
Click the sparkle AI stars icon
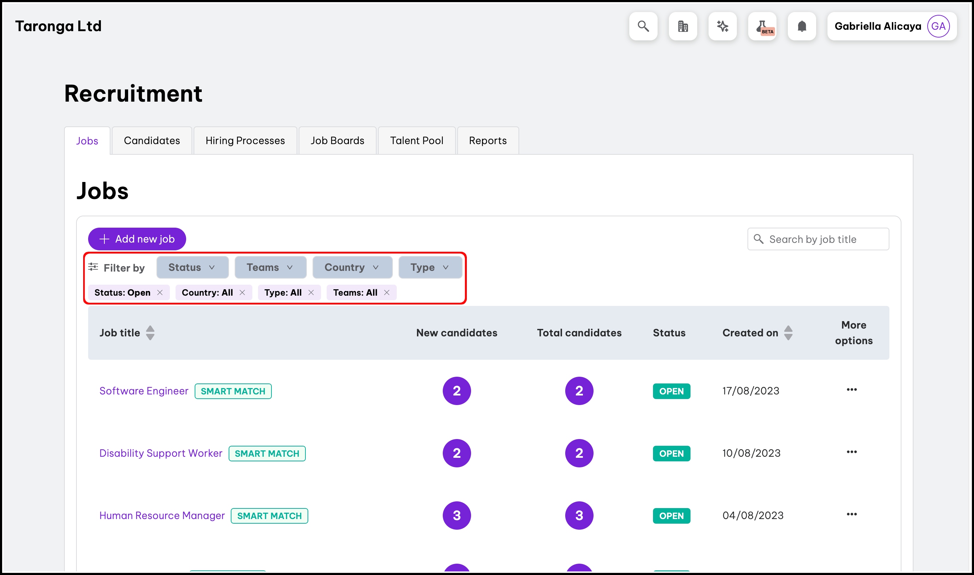(x=722, y=26)
